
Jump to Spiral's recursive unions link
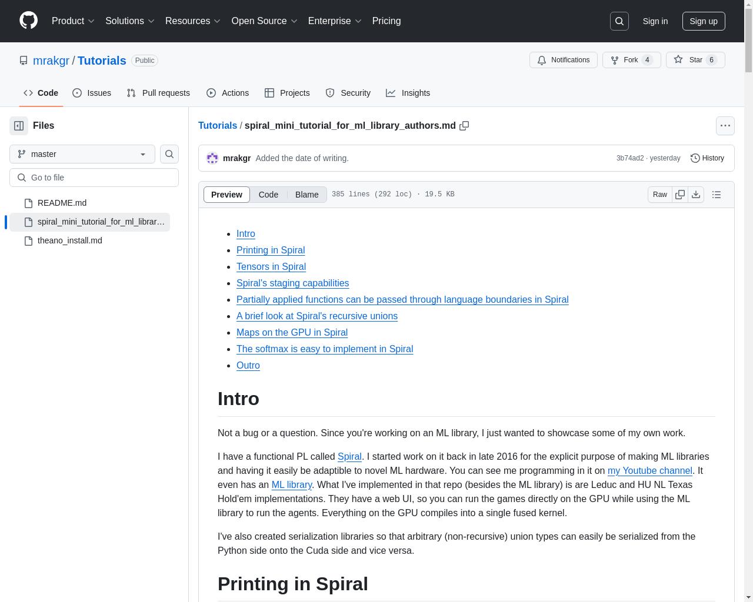tap(317, 316)
